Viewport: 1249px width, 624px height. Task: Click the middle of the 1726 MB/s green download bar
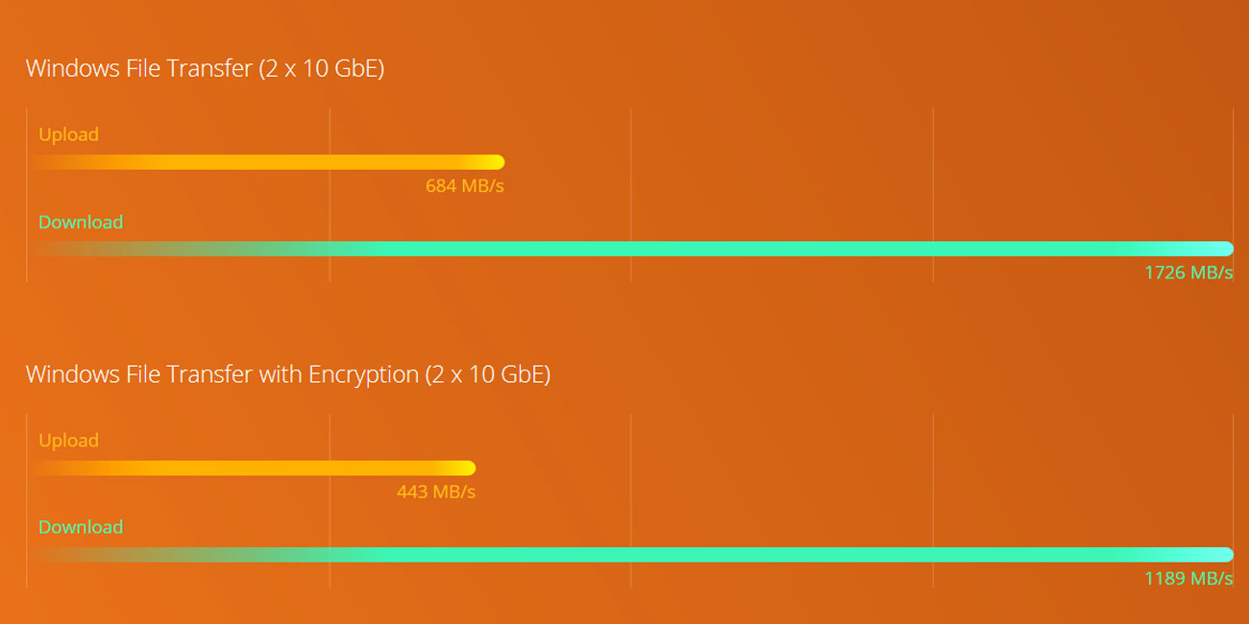click(632, 249)
